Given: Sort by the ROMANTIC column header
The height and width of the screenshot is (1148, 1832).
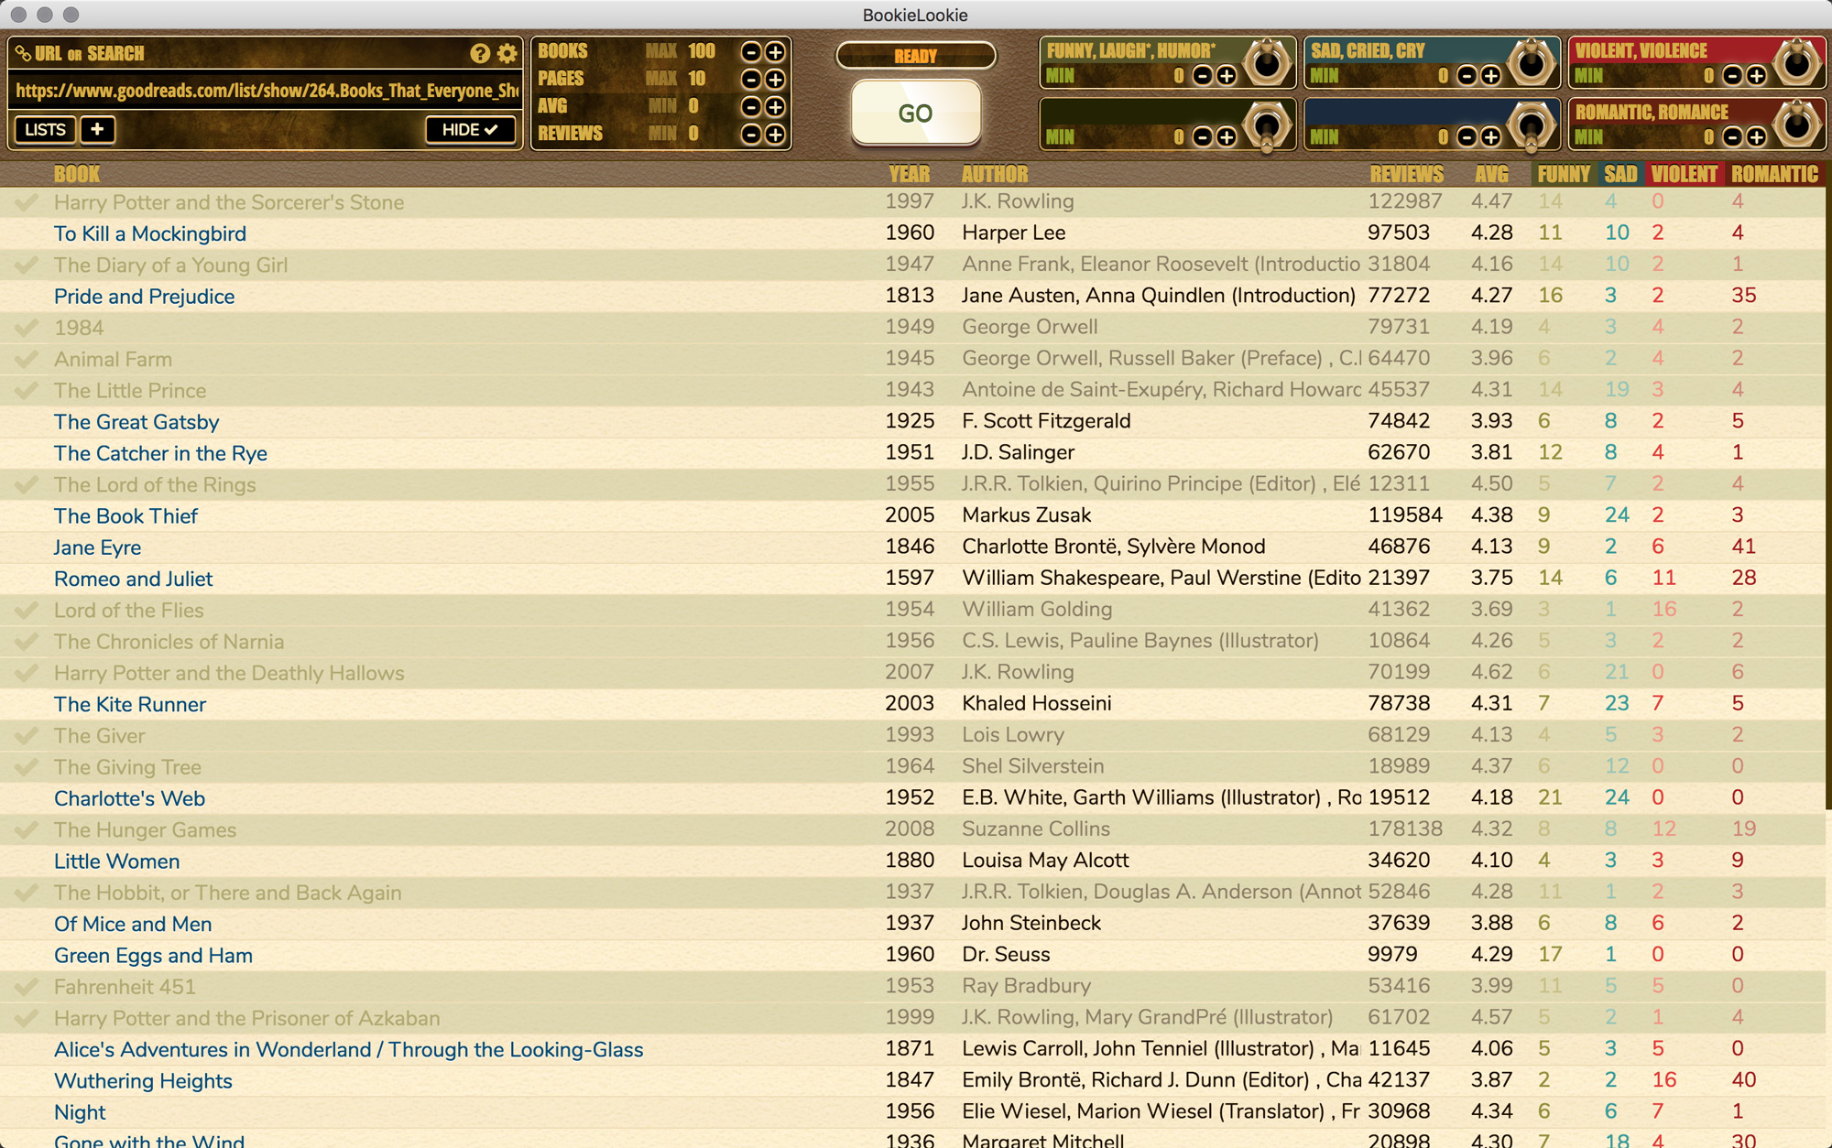Looking at the screenshot, I should [1774, 174].
